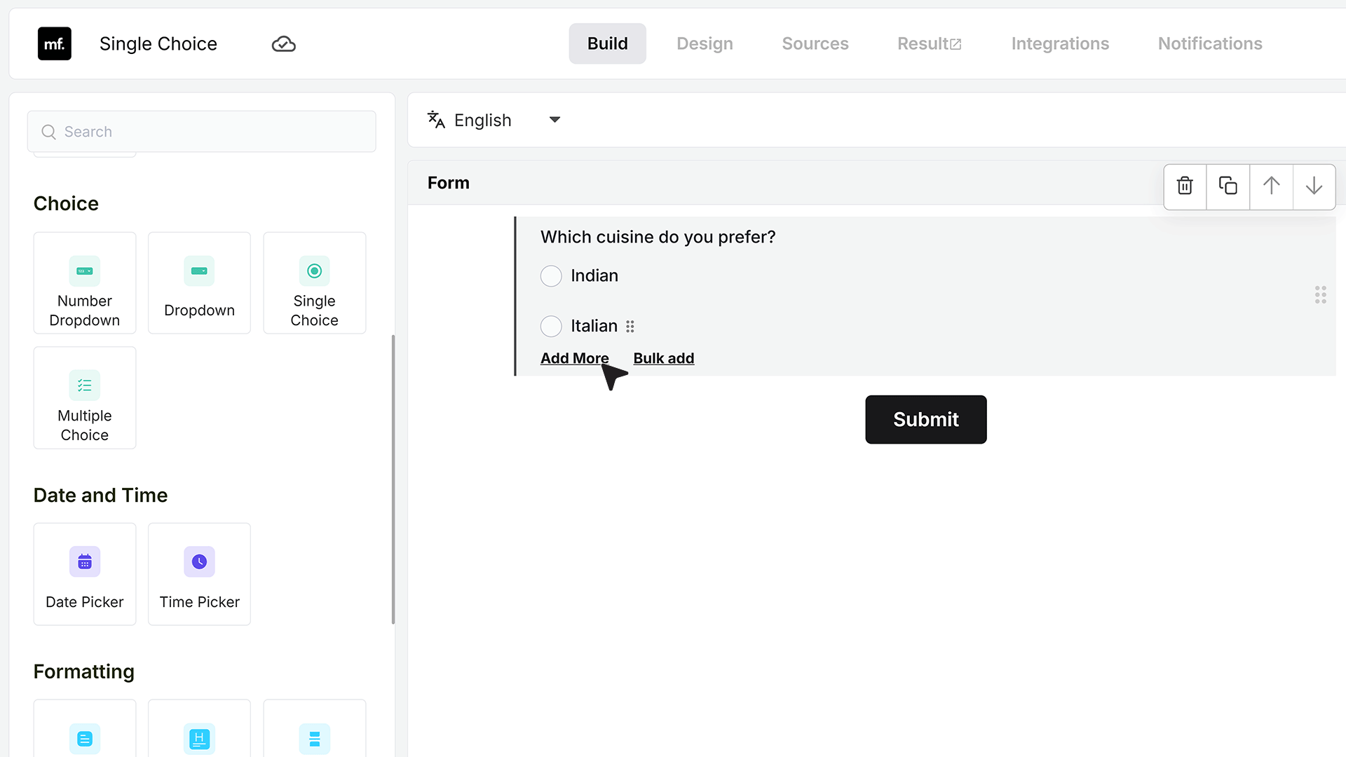Screen dimensions: 1346x757
Task: Add a Multiple Choice field
Action: pyautogui.click(x=85, y=398)
